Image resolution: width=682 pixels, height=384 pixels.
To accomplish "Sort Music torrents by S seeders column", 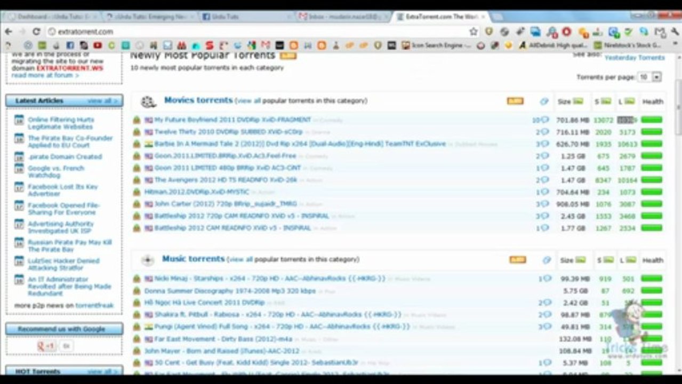I will [605, 260].
